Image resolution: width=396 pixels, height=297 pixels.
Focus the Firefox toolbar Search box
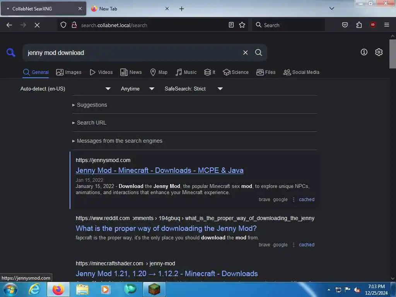[288, 25]
